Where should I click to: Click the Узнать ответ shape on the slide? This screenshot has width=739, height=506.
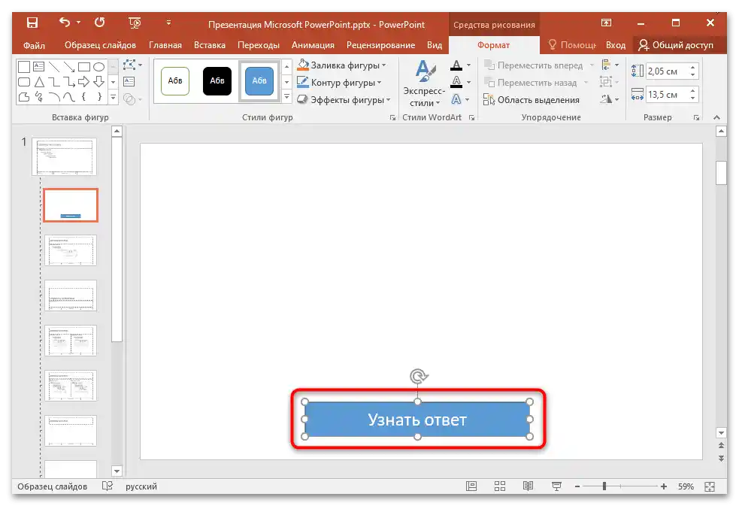(x=417, y=420)
